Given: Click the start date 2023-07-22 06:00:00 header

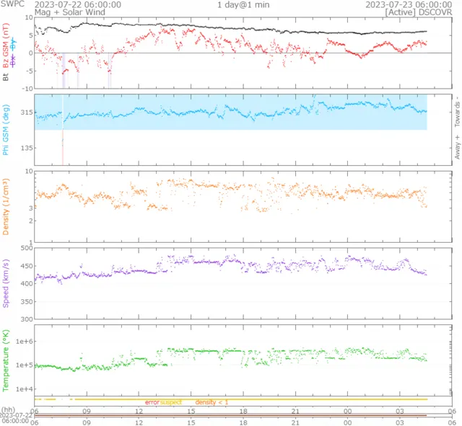Looking at the screenshot, I should coord(78,4).
